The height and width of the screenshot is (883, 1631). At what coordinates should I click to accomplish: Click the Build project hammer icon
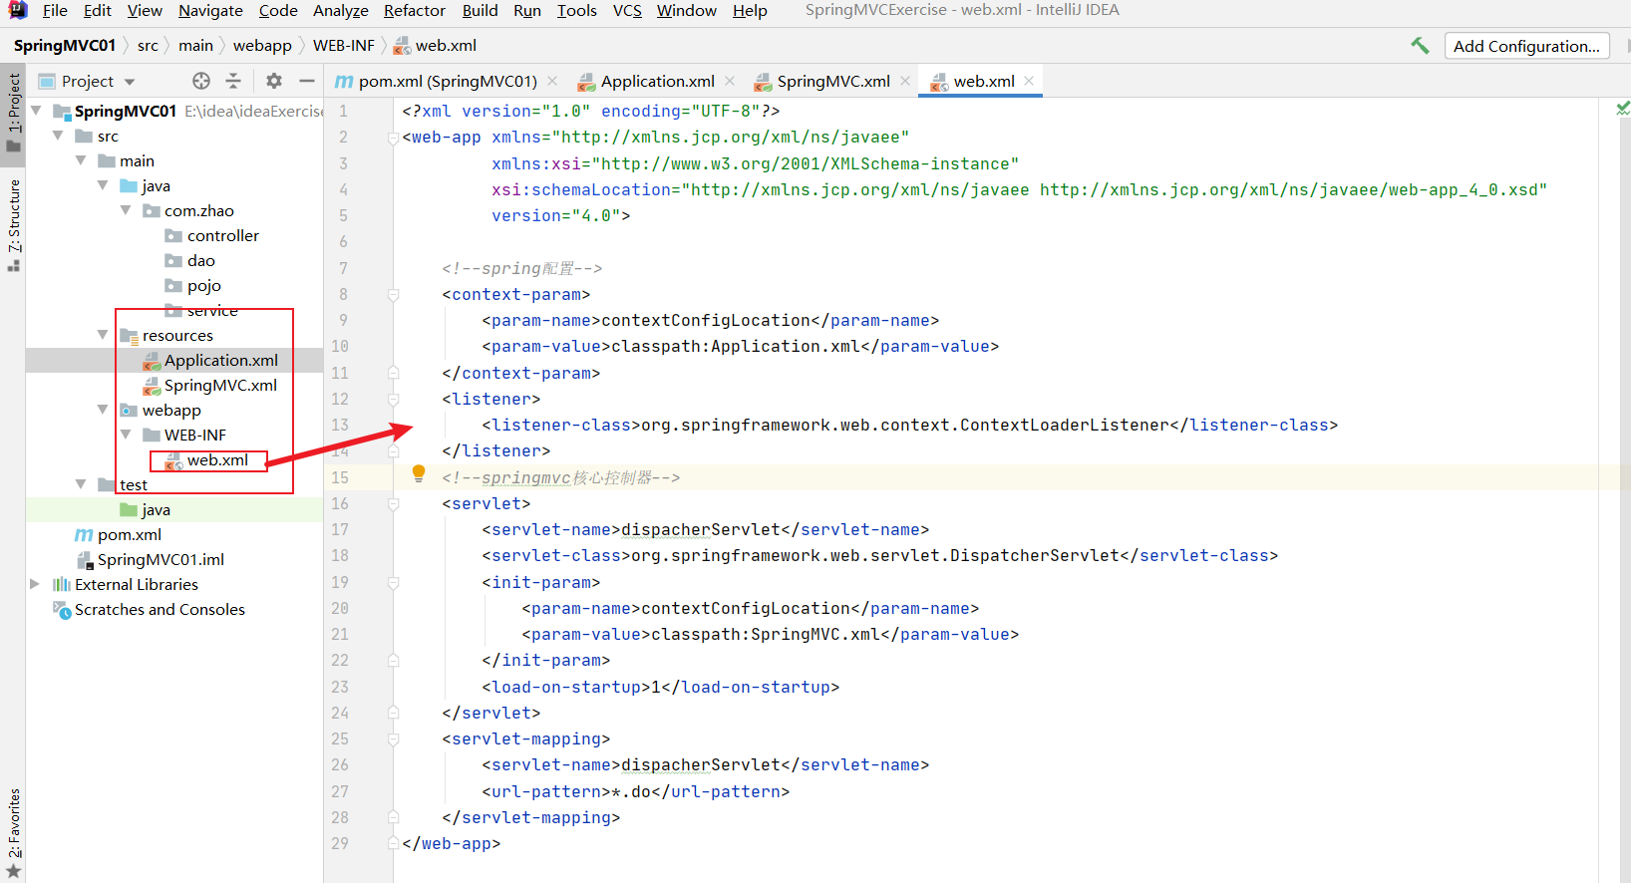pos(1420,46)
